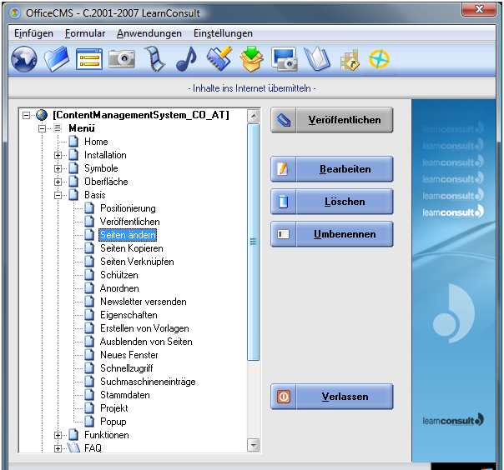Click the monitor with camera screenshot icon

coord(285,59)
